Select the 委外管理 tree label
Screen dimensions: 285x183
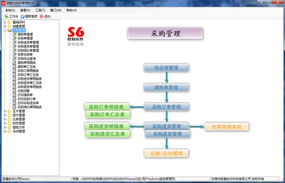pyautogui.click(x=19, y=115)
